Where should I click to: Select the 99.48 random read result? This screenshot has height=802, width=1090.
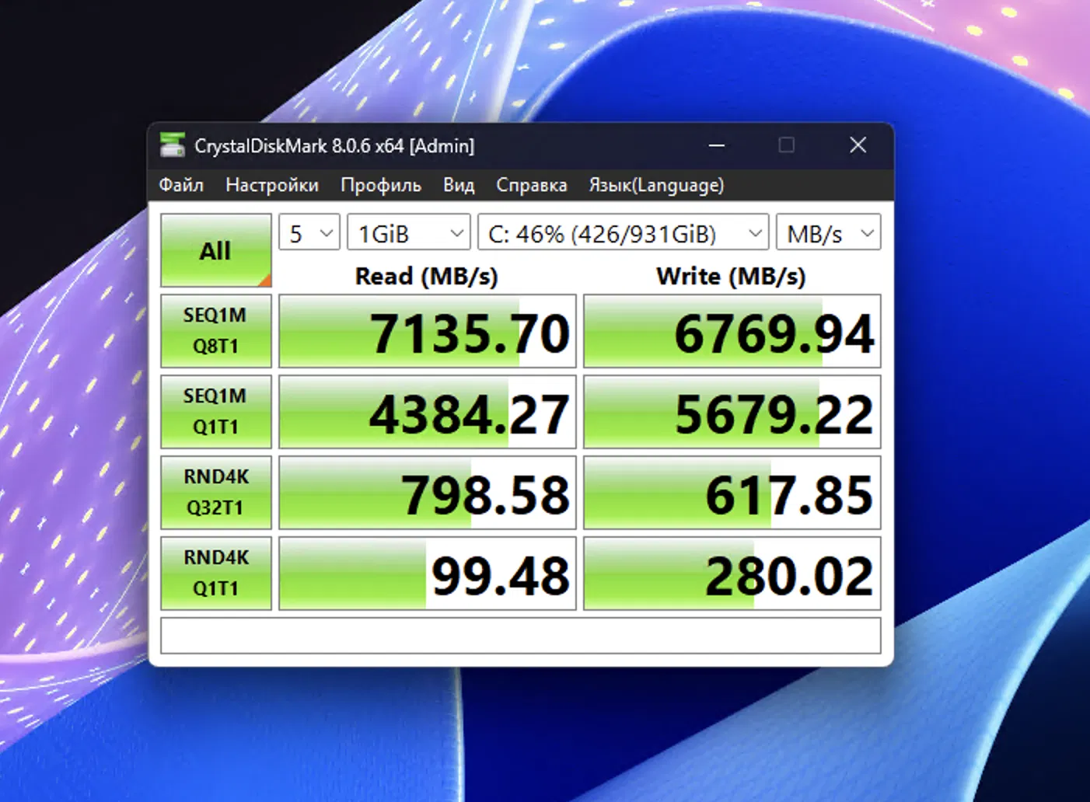coord(428,574)
